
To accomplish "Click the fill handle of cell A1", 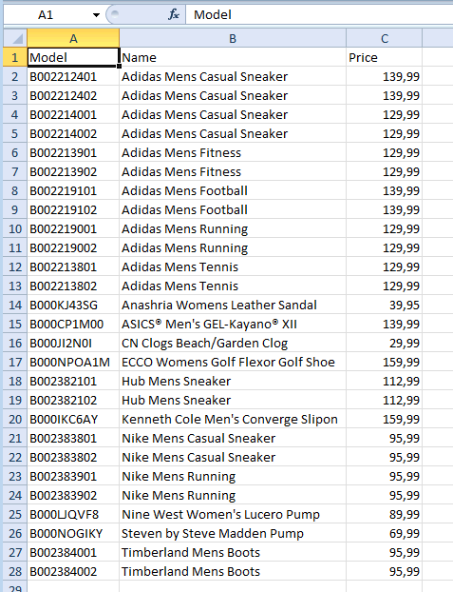I will pyautogui.click(x=119, y=66).
